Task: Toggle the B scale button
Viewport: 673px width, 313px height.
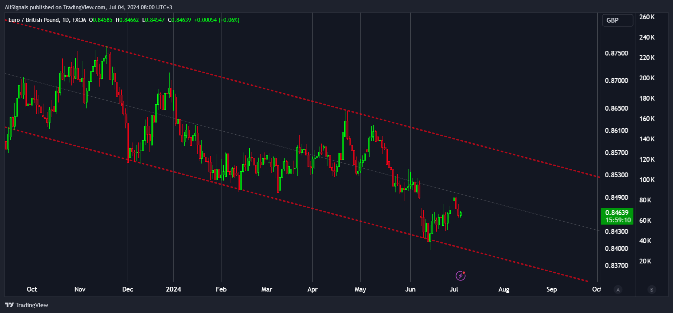Action: [x=652, y=290]
